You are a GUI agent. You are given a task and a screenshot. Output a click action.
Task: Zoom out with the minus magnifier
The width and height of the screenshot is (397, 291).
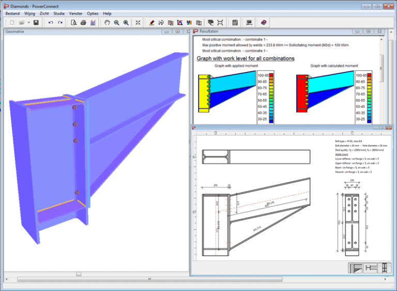coord(116,23)
